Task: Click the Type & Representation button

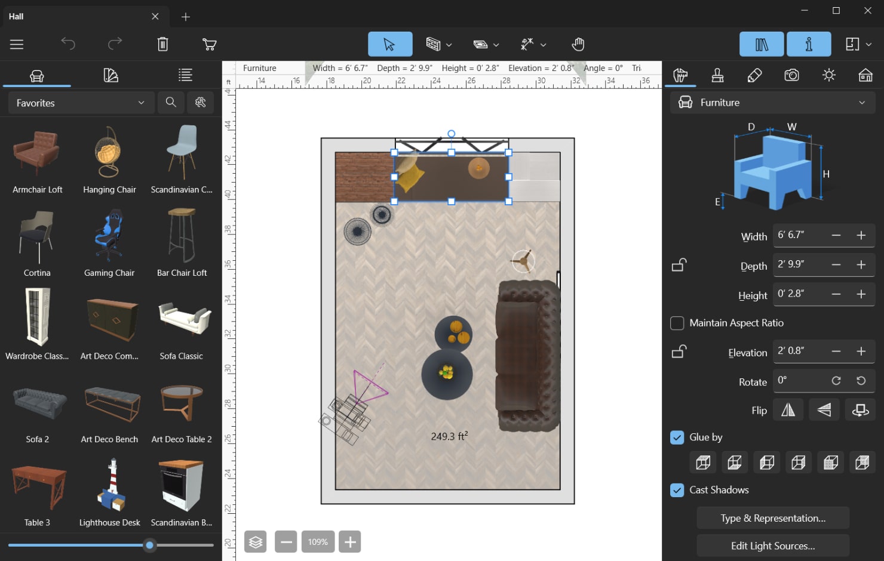Action: point(772,518)
